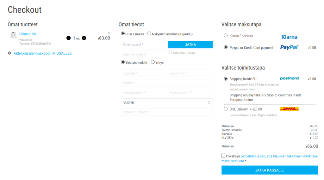Click the minus quantity button
This screenshot has height=180, width=324.
(x=68, y=38)
